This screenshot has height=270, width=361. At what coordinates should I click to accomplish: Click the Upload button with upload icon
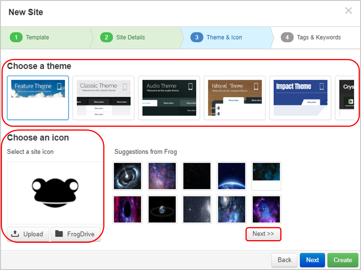click(28, 234)
